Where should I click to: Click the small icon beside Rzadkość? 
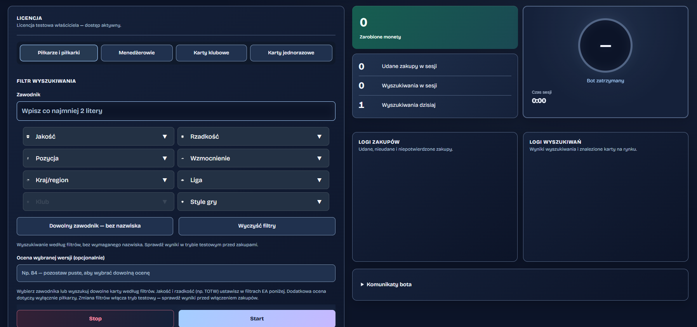[x=183, y=137]
